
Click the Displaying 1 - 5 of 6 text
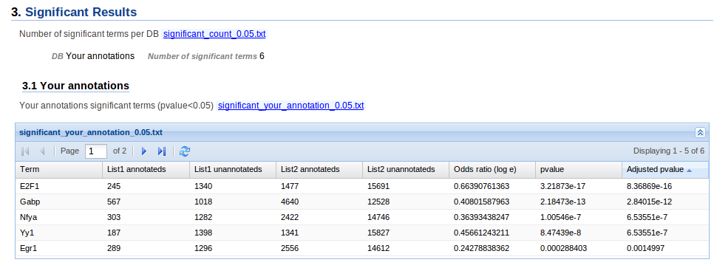(x=669, y=151)
